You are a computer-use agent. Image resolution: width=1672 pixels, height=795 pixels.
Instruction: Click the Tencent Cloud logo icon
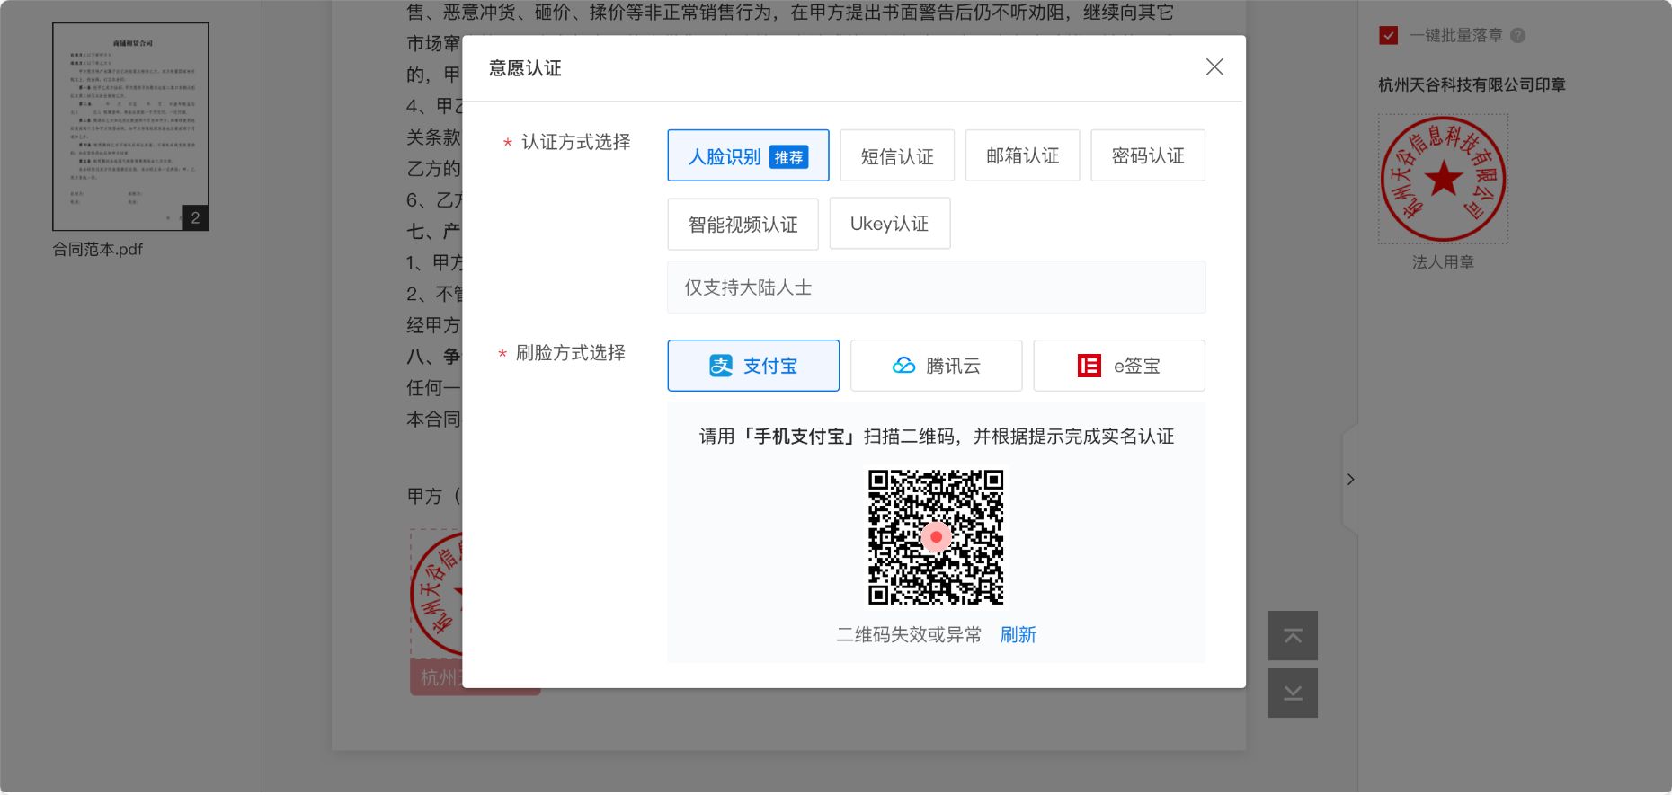point(903,366)
